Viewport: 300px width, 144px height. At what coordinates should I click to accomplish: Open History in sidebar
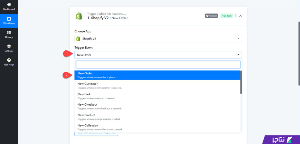(x=9, y=35)
